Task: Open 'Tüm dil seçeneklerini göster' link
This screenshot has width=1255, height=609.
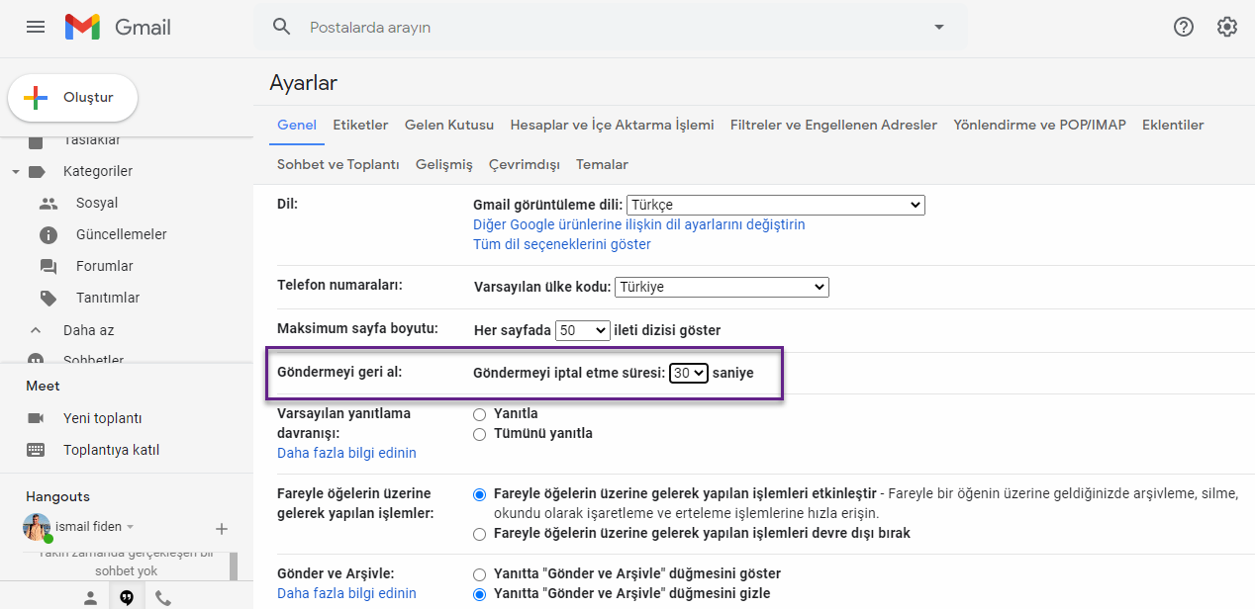Action: tap(562, 244)
